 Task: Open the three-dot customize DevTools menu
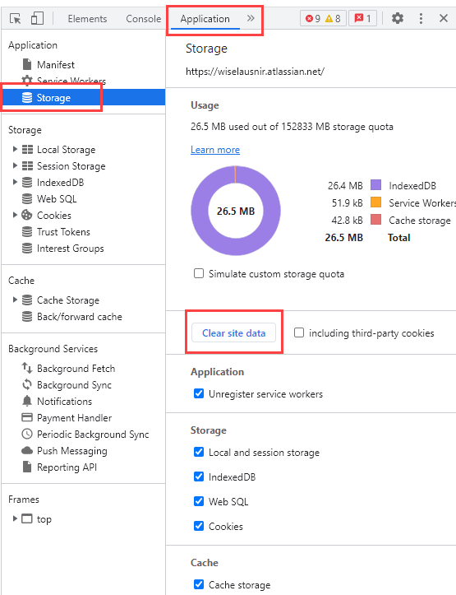click(421, 18)
